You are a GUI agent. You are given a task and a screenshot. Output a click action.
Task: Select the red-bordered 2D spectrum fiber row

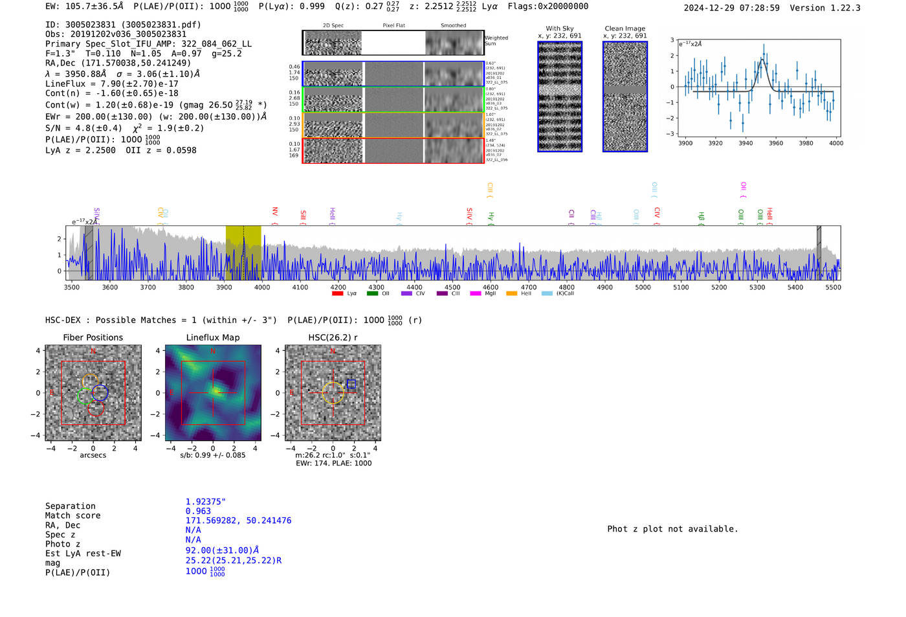(x=393, y=150)
